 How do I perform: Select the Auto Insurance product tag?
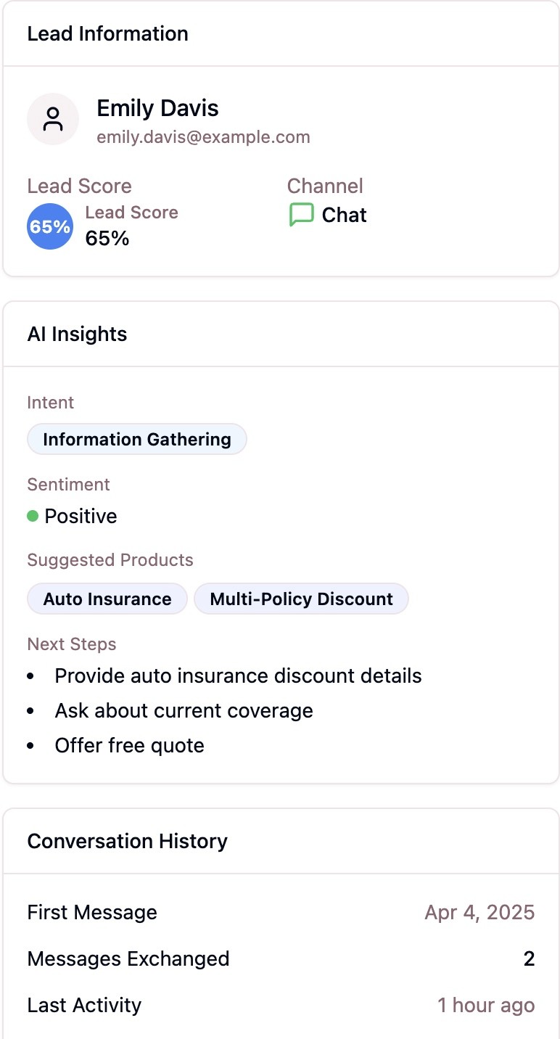click(107, 599)
